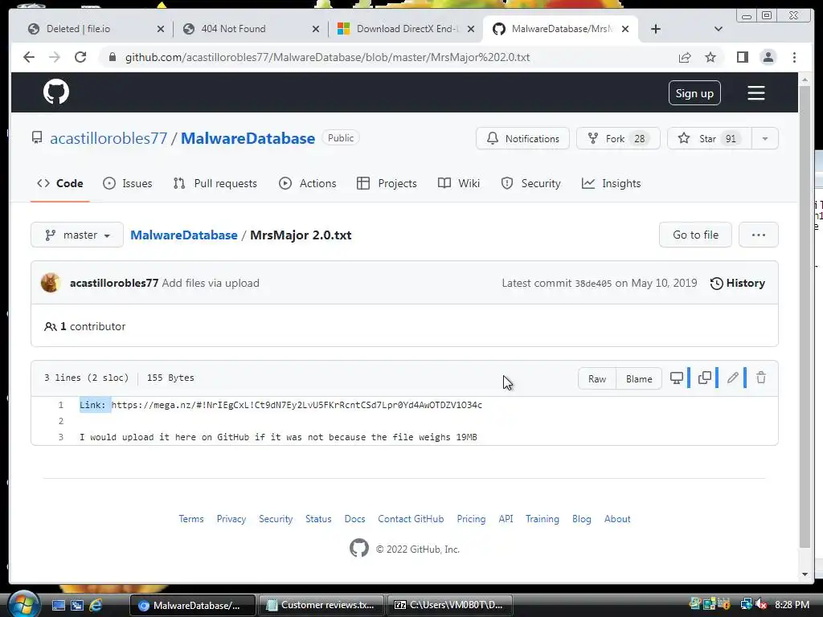Open the Chrome profile avatar

pyautogui.click(x=768, y=57)
